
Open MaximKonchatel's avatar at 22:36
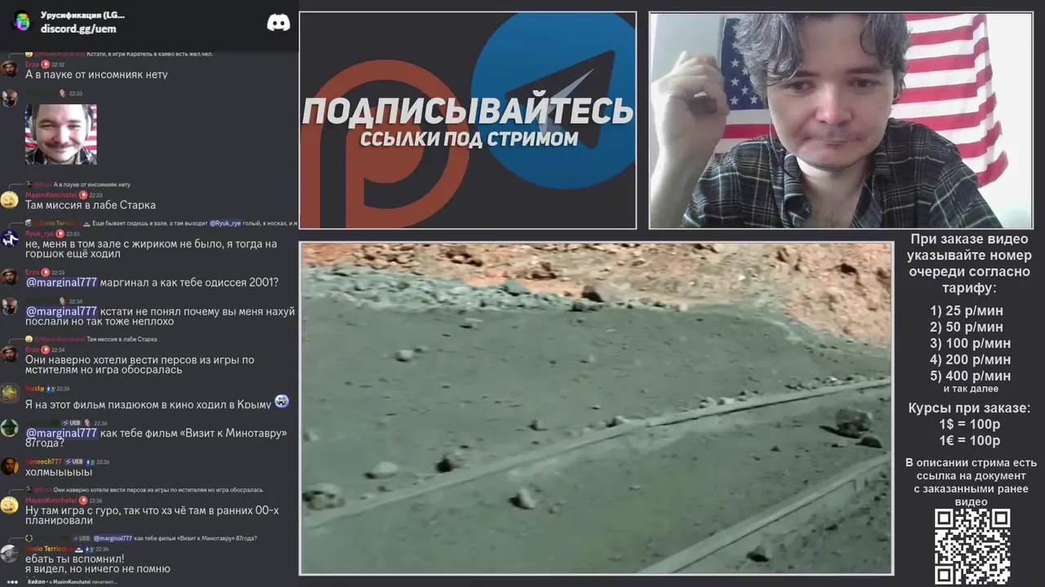coord(10,505)
